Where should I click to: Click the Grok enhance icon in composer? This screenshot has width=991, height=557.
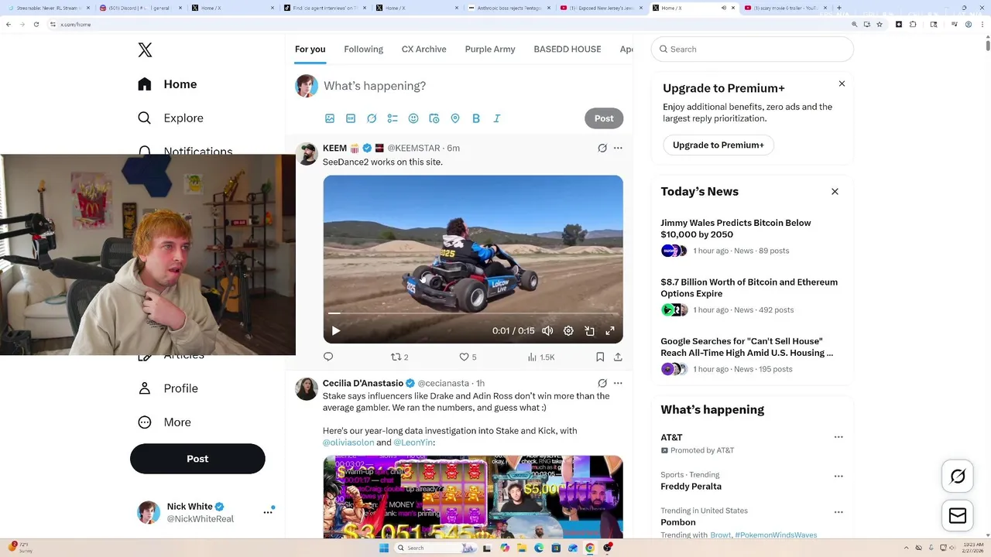tap(372, 118)
